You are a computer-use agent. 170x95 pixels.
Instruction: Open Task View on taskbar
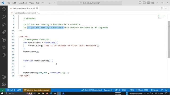tap(35, 93)
